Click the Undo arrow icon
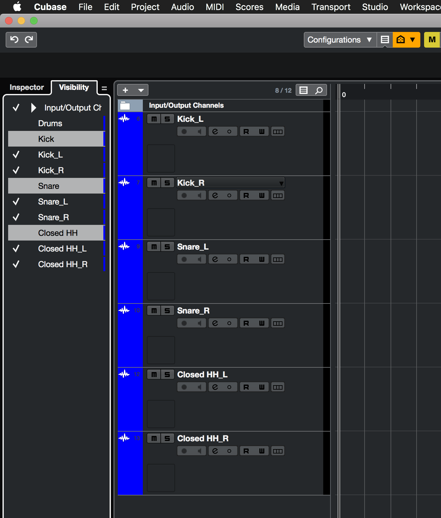 click(x=14, y=39)
